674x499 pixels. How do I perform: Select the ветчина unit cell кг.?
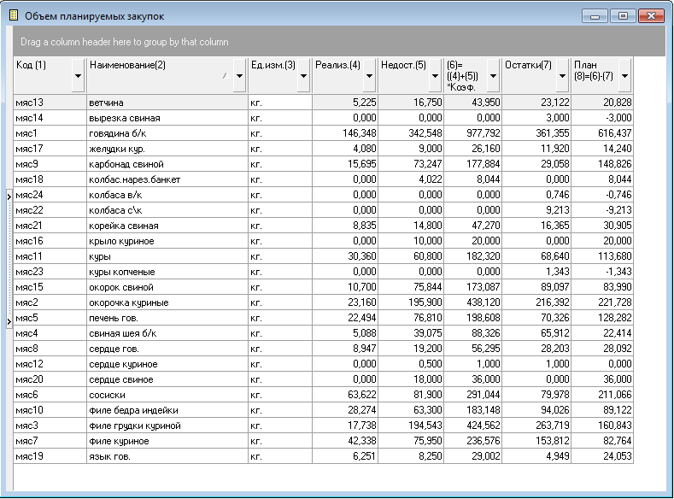[279, 103]
